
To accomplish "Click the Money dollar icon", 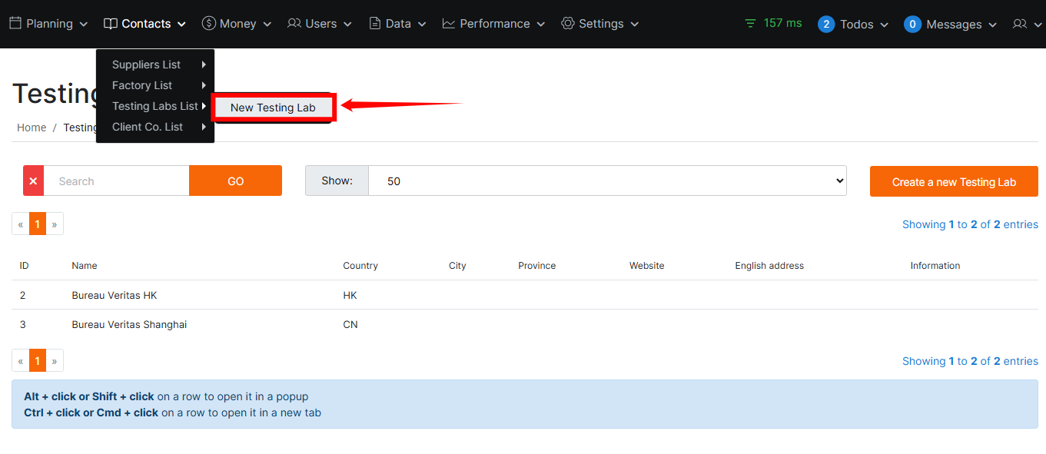I will pyautogui.click(x=208, y=24).
